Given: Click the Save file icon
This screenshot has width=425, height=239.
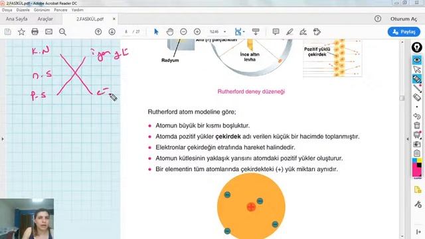Looking at the screenshot, I should pos(8,32).
